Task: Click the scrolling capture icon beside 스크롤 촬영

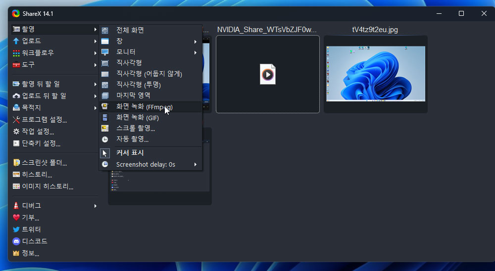Action: tap(105, 129)
